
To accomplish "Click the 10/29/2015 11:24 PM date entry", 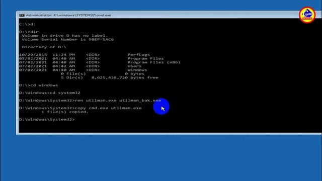I will tap(47, 55).
